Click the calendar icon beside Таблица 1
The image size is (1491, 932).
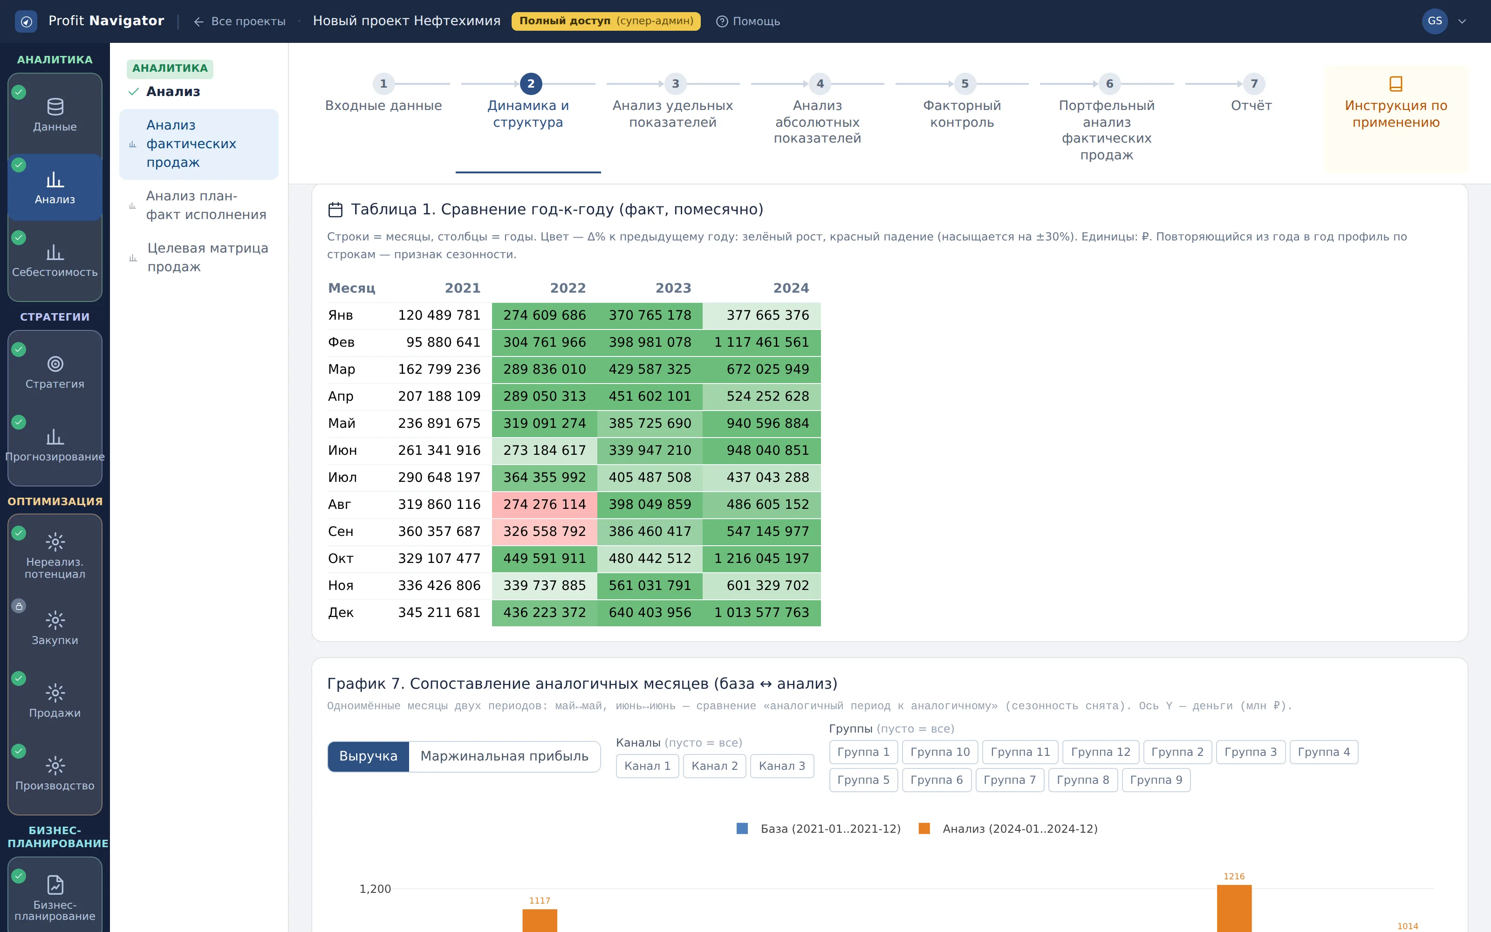tap(335, 210)
